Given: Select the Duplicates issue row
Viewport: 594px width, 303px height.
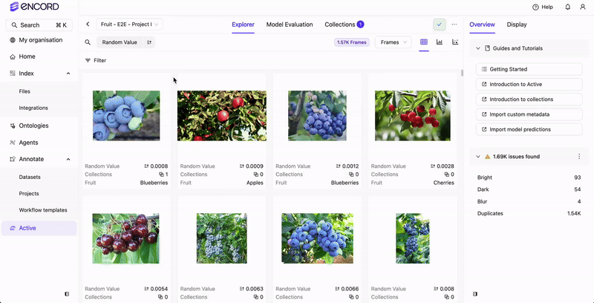Looking at the screenshot, I should (529, 214).
